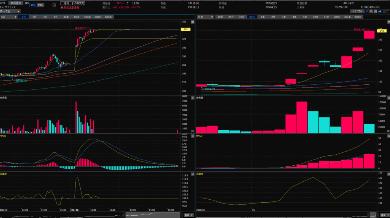390x218 pixels.
Task: Select the 5年 range tab
Action: (x=305, y=17)
